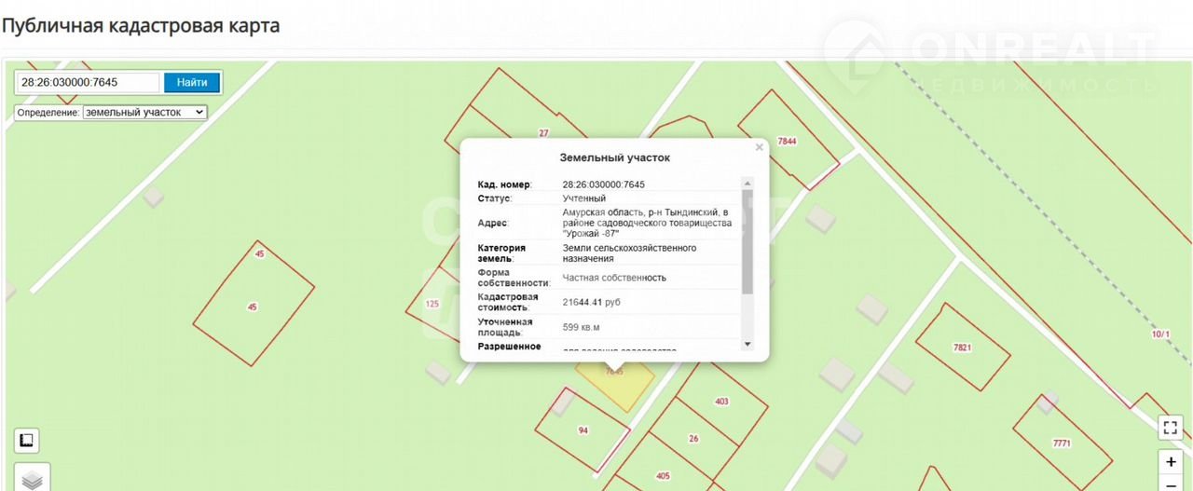
Task: Grab the popup scrollbar thumb
Action: 747,242
